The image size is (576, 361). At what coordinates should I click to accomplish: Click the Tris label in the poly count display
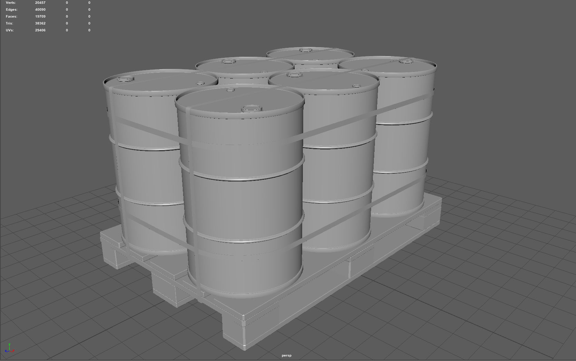9,23
